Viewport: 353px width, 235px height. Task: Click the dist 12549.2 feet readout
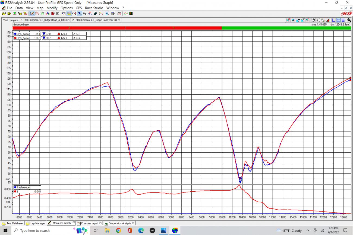point(341,24)
